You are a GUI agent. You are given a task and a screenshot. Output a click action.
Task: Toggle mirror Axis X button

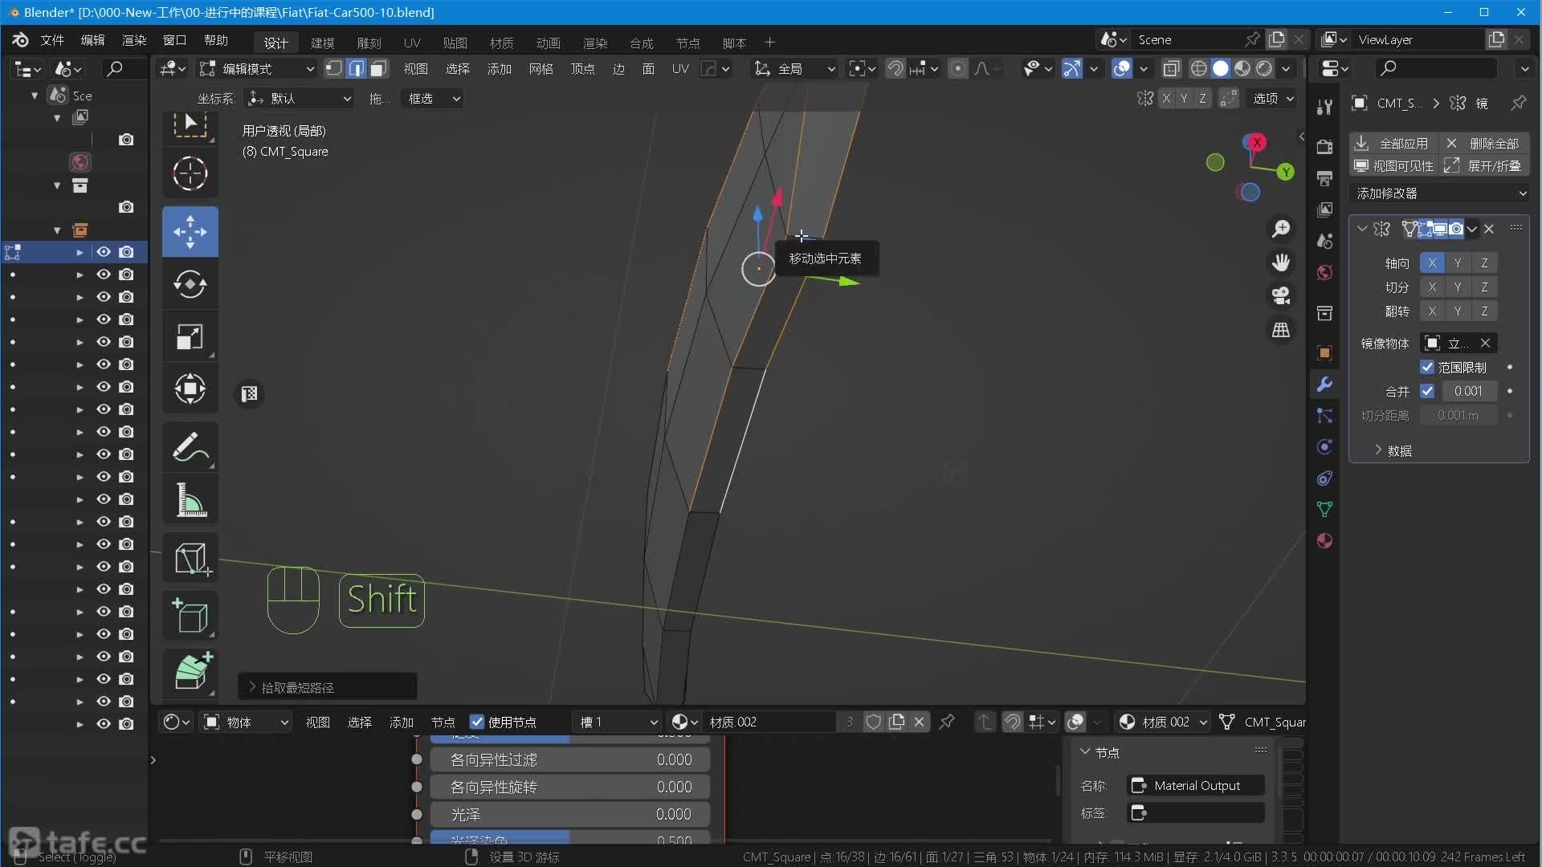pos(1432,263)
